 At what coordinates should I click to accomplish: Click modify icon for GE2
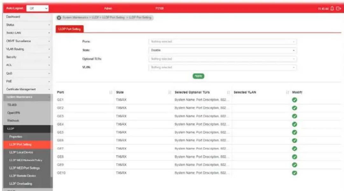[294, 108]
